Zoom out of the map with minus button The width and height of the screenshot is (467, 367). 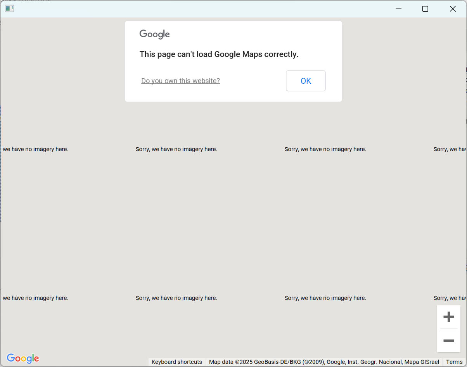click(x=448, y=341)
